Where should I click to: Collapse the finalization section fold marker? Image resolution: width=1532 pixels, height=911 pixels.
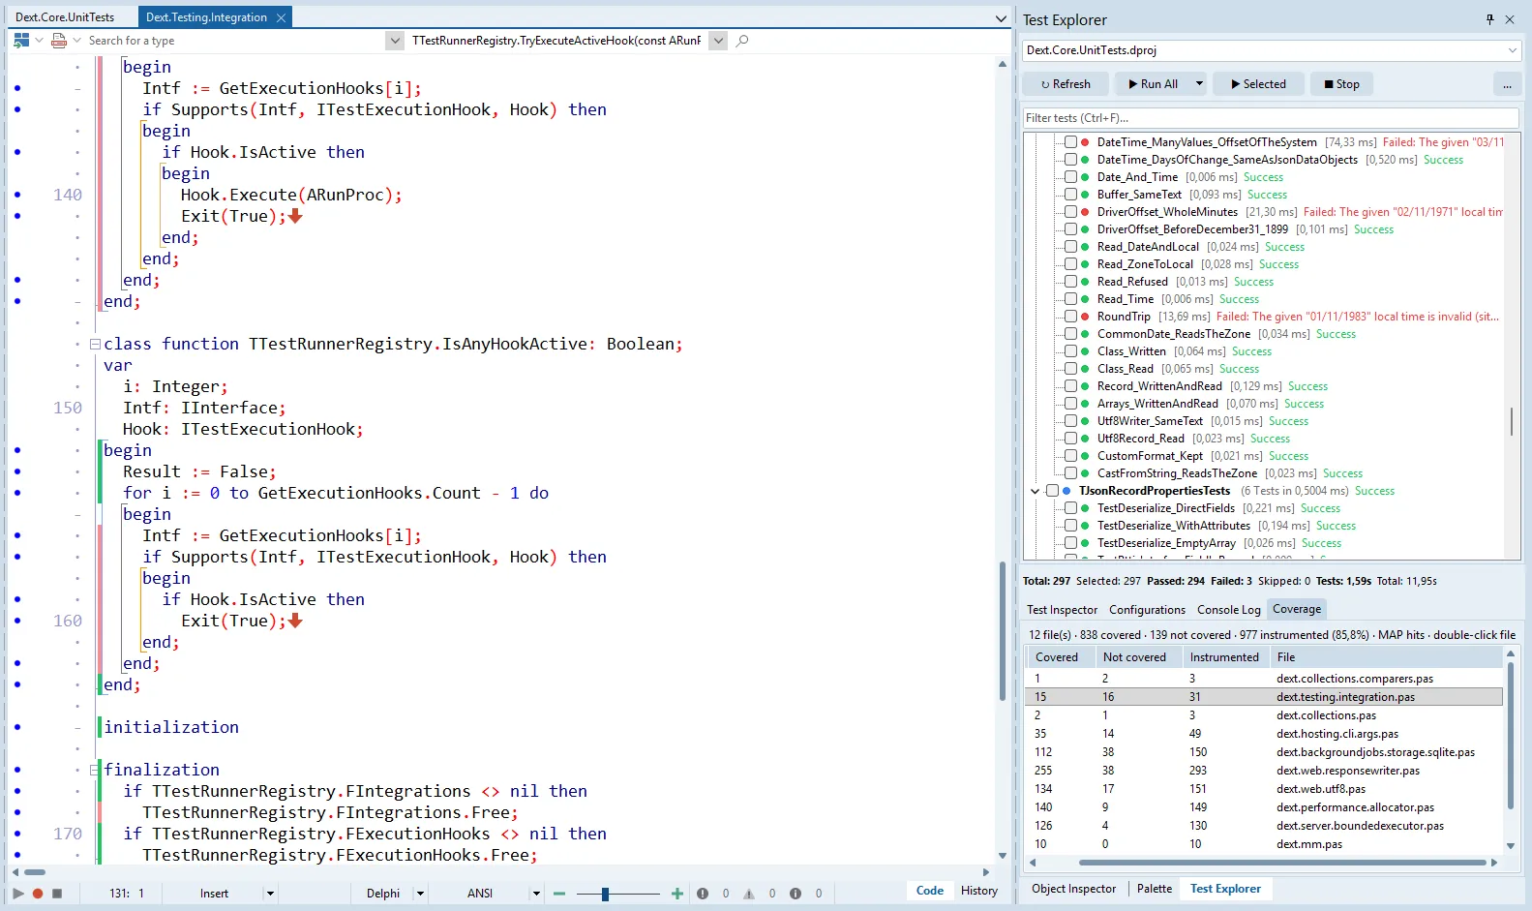[95, 770]
